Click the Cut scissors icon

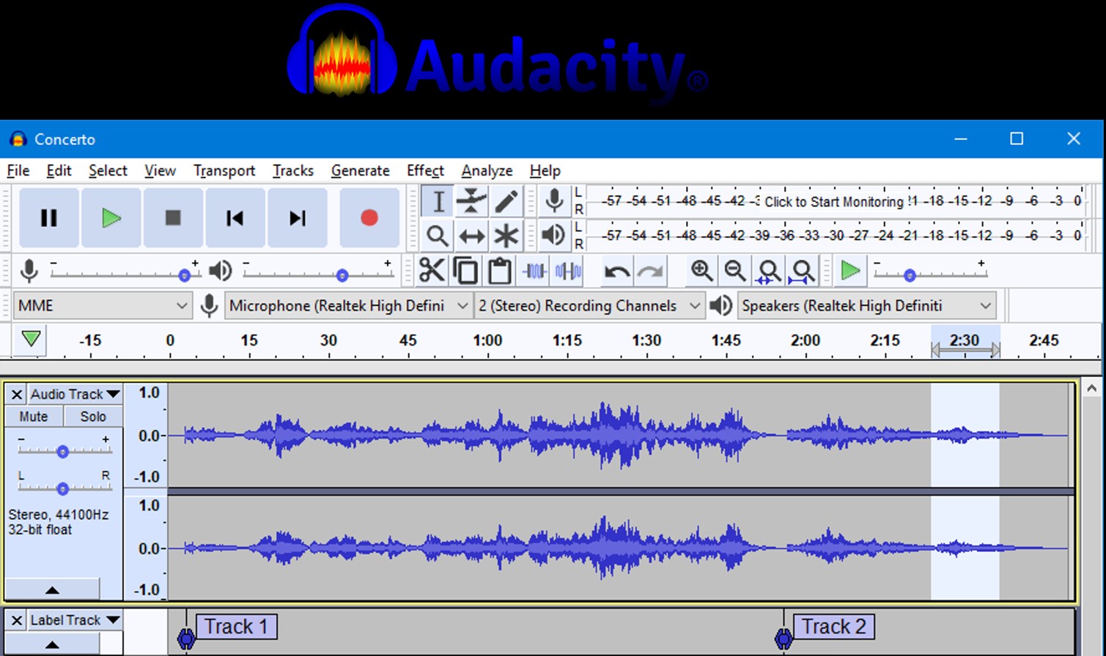coord(431,271)
